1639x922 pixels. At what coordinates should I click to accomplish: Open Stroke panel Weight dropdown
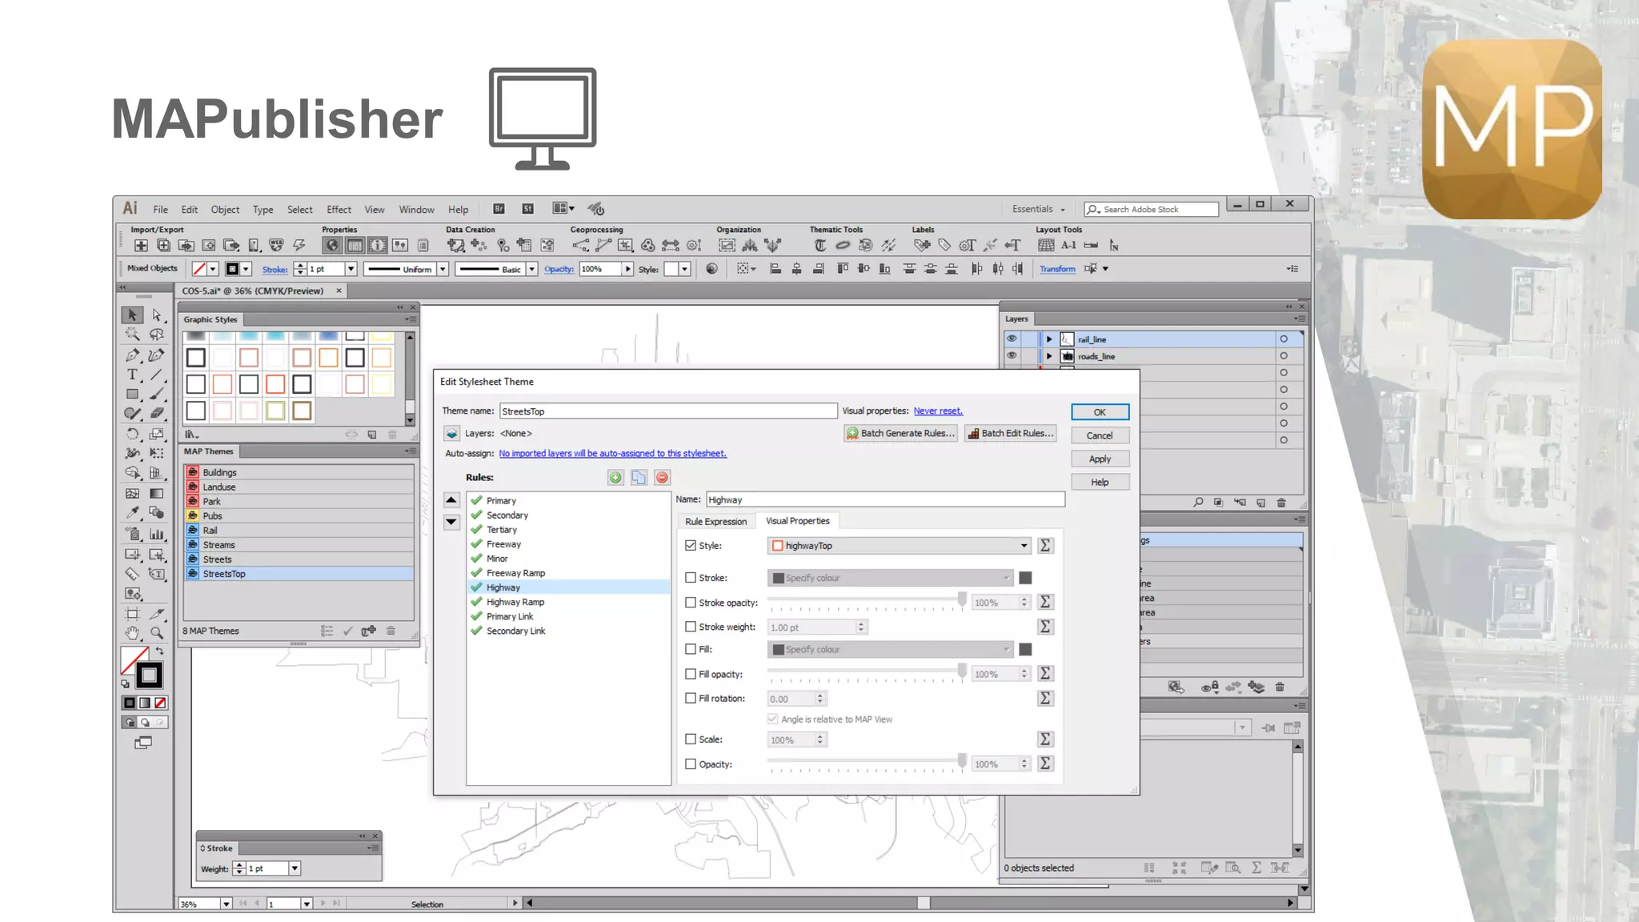[295, 868]
